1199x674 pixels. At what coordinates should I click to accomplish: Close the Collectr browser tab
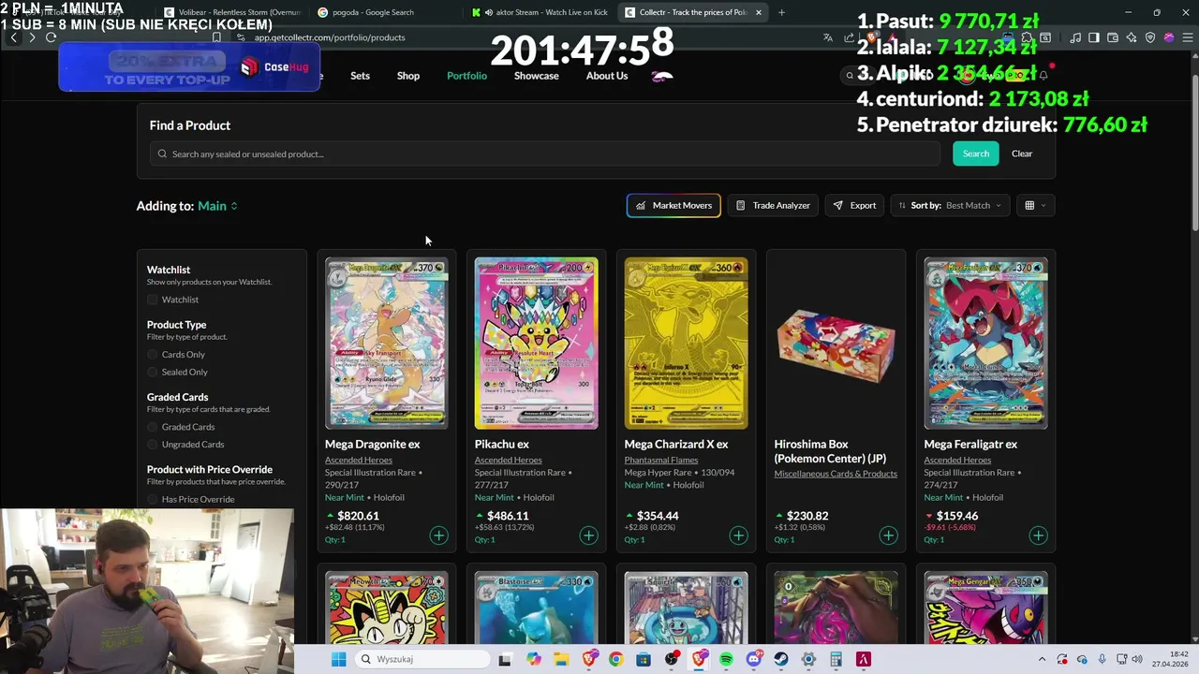click(x=759, y=12)
